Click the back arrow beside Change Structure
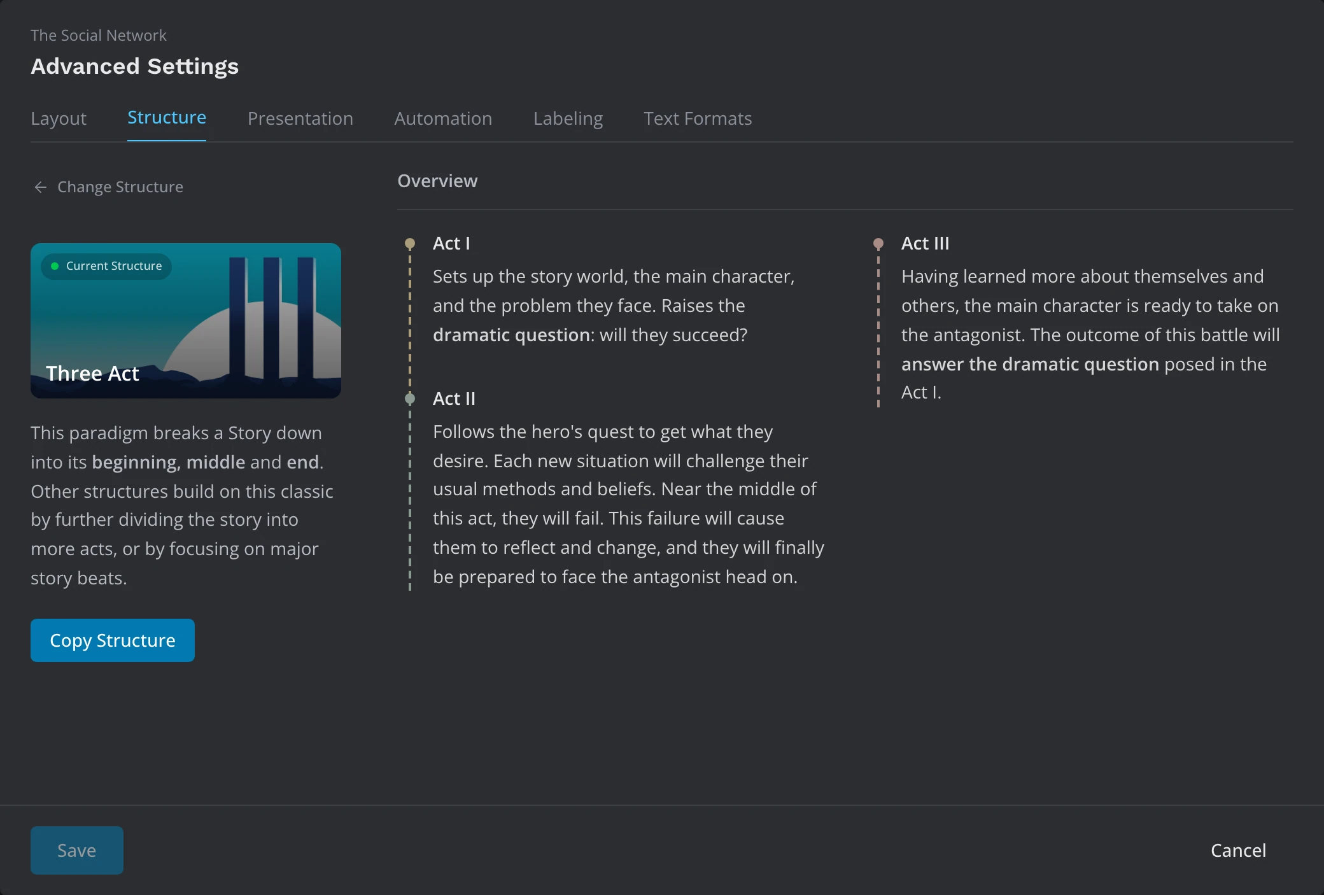Image resolution: width=1324 pixels, height=895 pixels. (x=41, y=187)
